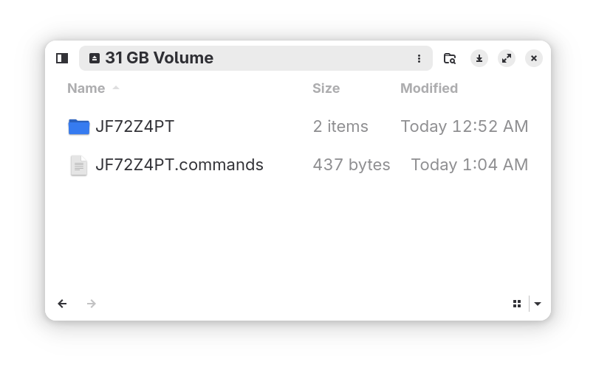This screenshot has height=370, width=596.
Task: Select the JF72Z4PT.commands file icon
Action: 79,165
